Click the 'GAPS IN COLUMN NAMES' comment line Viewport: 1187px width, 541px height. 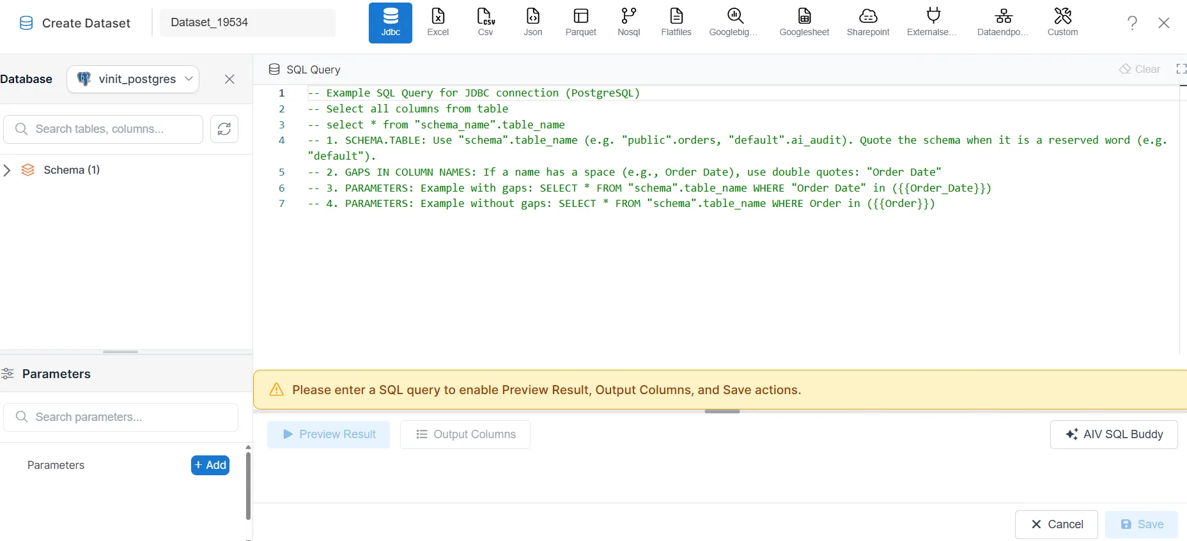(625, 172)
